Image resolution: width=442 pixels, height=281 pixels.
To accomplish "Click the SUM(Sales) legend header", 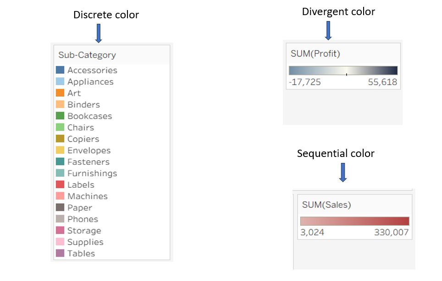I will click(326, 205).
